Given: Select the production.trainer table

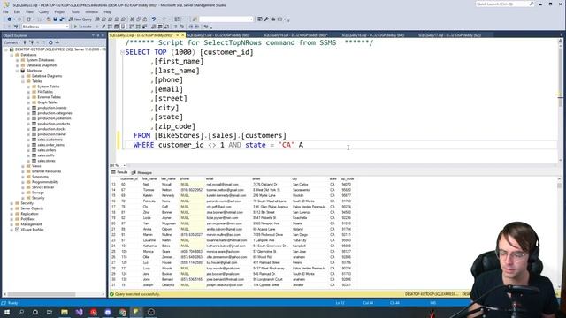Looking at the screenshot, I should (51, 134).
